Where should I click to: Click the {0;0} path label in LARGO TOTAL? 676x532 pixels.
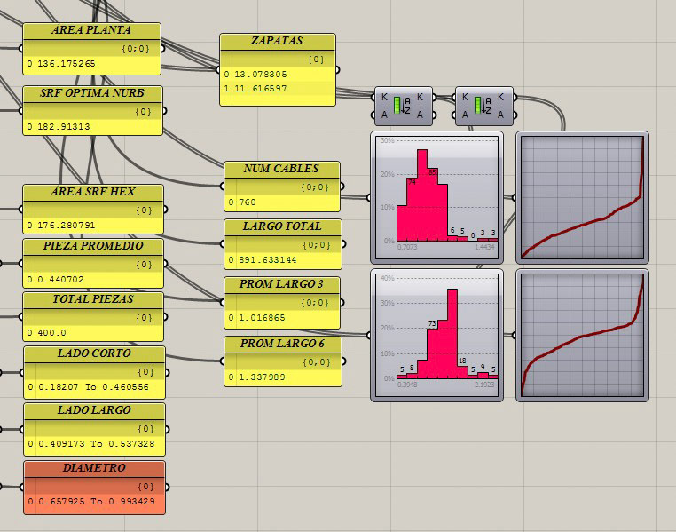pos(317,245)
